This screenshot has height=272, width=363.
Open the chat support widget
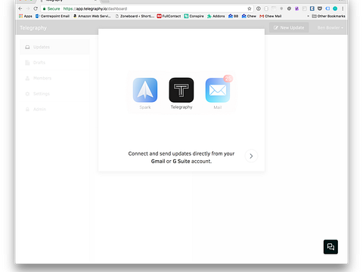(330, 246)
